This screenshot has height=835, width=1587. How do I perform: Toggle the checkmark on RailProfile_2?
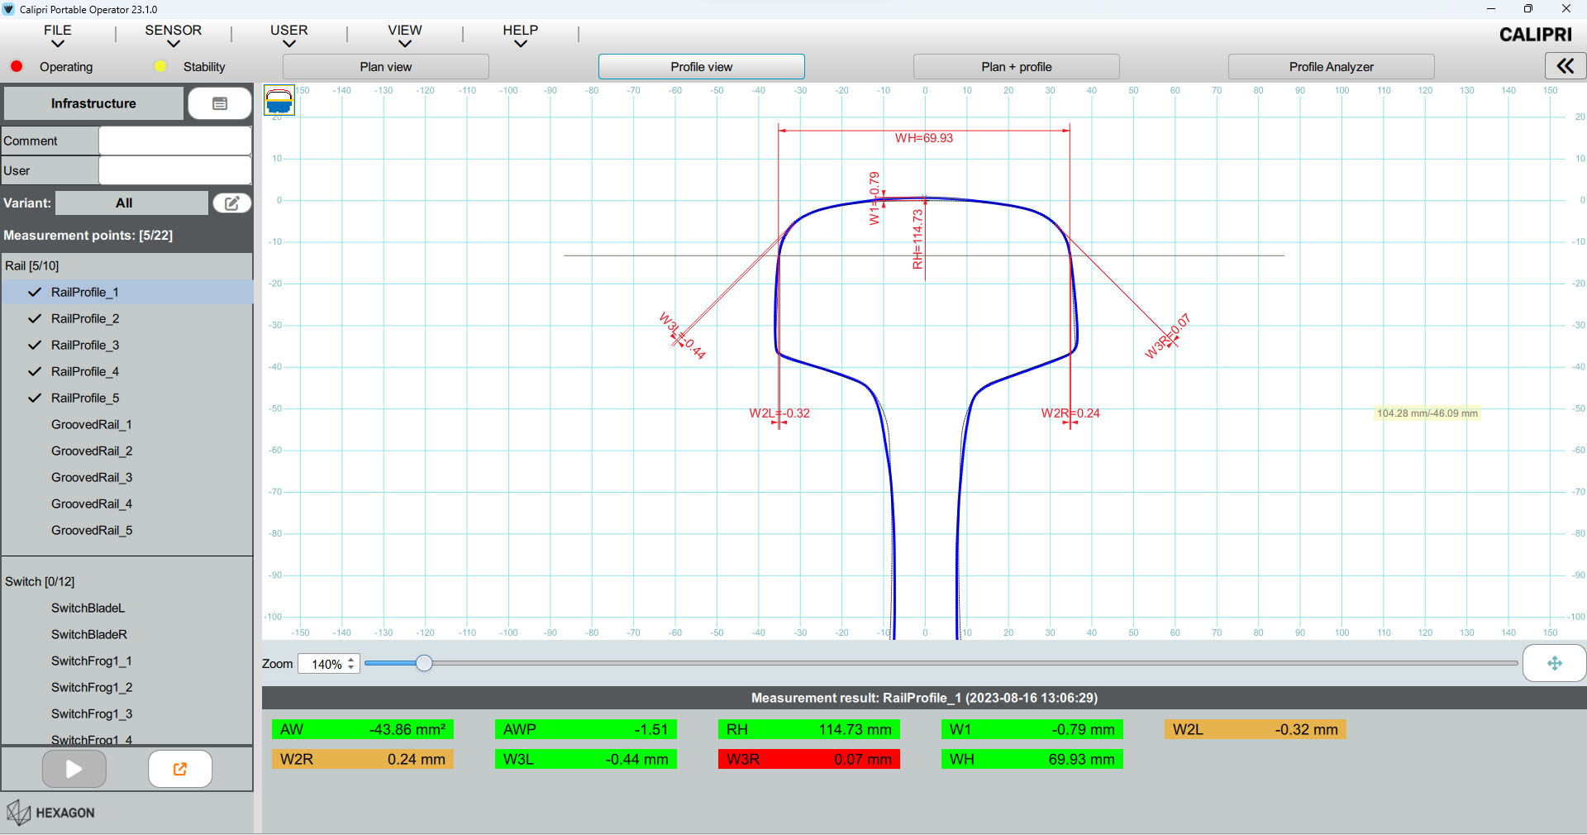click(35, 318)
